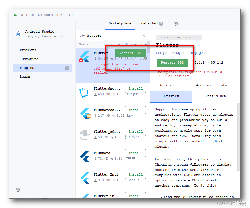The width and height of the screenshot is (250, 208).
Task: Click the FlutterAssets plugin icon
Action: 85,113
